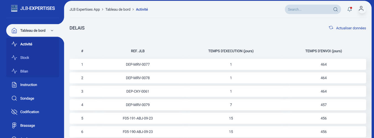Click the refresh arrows icon
374x138 pixels.
point(331,28)
